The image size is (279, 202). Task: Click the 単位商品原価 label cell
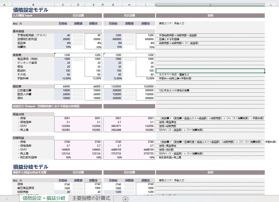point(33,188)
